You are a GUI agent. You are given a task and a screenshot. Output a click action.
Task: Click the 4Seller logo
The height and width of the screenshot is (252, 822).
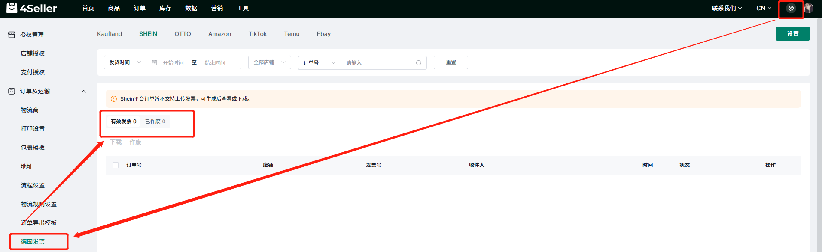(x=32, y=8)
